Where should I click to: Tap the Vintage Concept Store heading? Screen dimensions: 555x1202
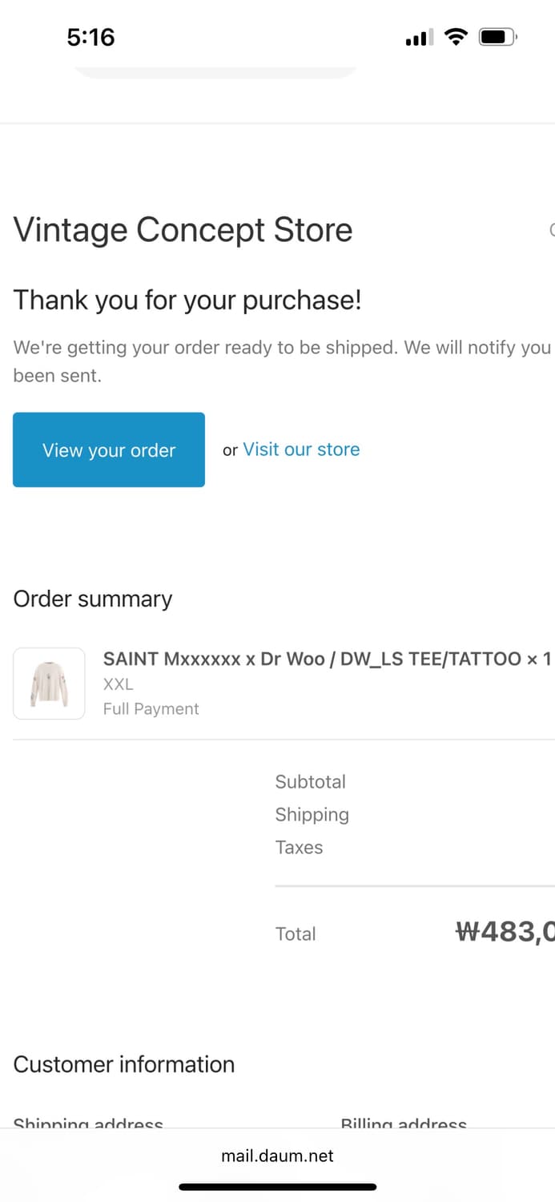coord(183,230)
